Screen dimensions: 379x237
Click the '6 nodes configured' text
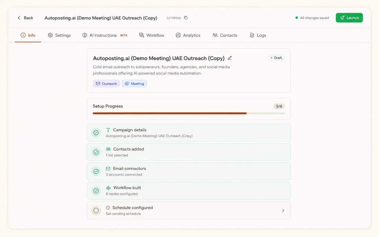(122, 194)
